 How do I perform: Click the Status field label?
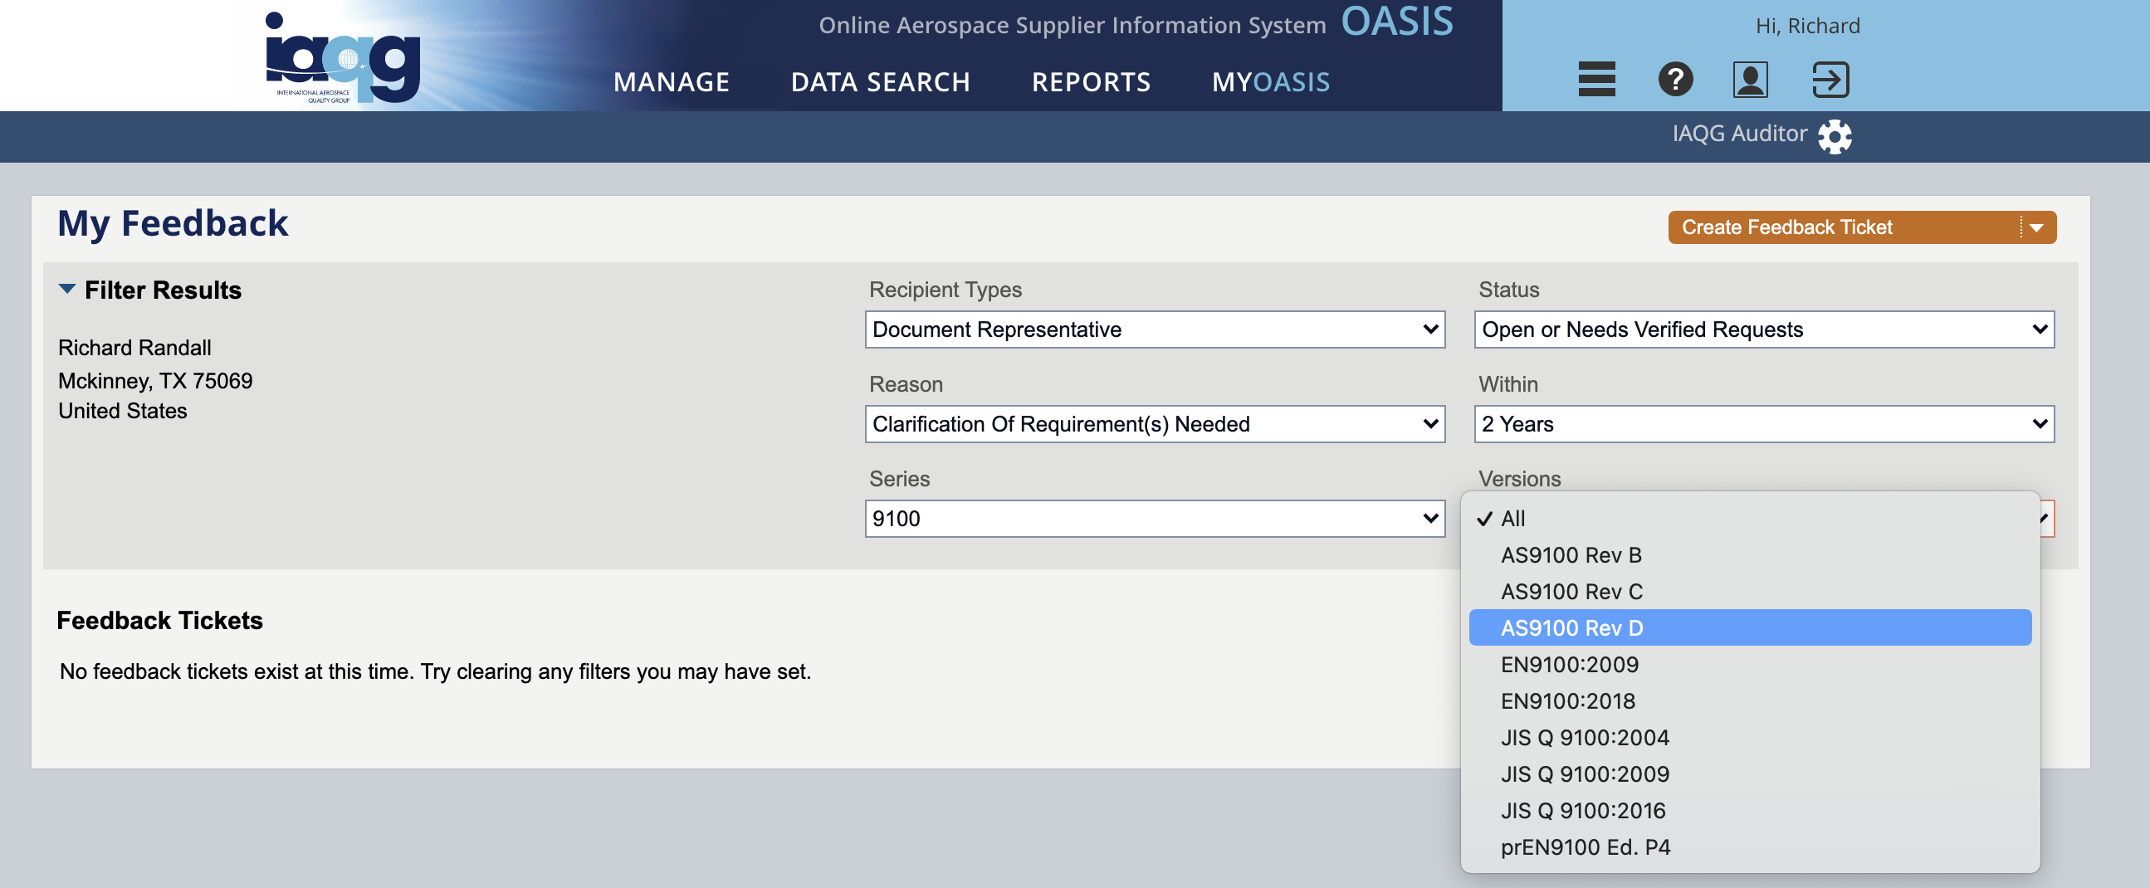(1508, 290)
